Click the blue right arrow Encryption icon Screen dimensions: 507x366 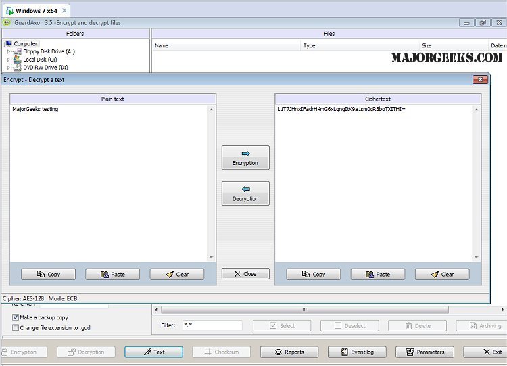[x=246, y=154]
